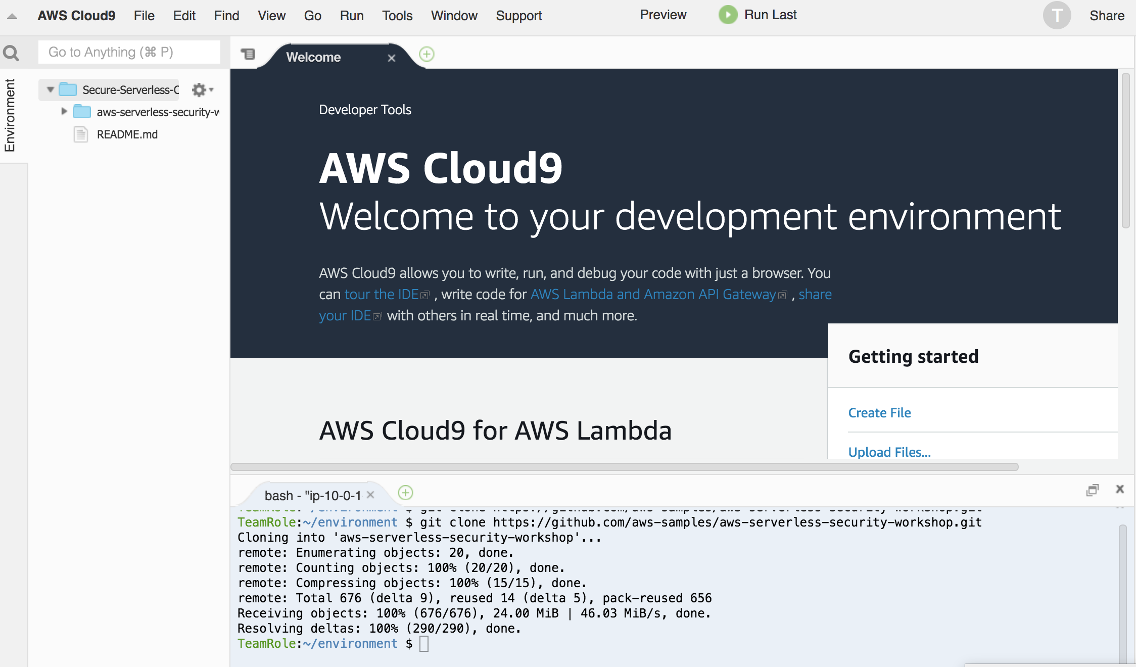Expand the aws-serverless-security-w folder

point(64,111)
